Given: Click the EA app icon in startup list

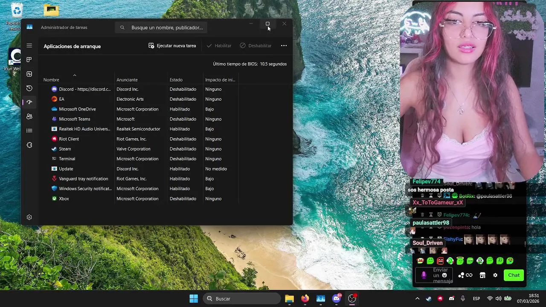Looking at the screenshot, I should click(x=54, y=99).
